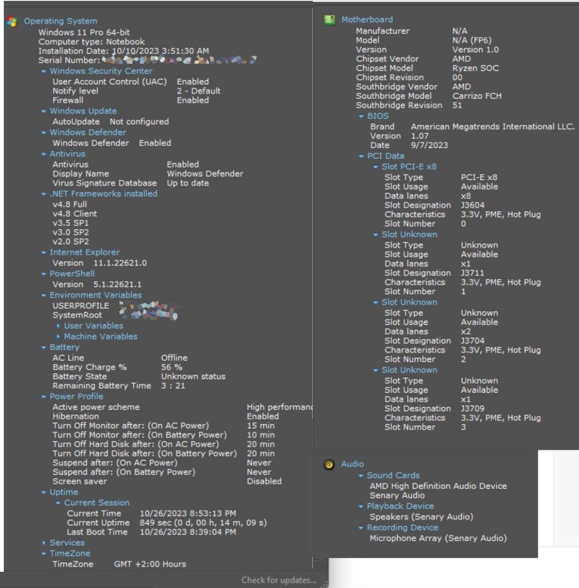Image resolution: width=579 pixels, height=588 pixels.
Task: Expand the User Variables node
Action: click(58, 326)
